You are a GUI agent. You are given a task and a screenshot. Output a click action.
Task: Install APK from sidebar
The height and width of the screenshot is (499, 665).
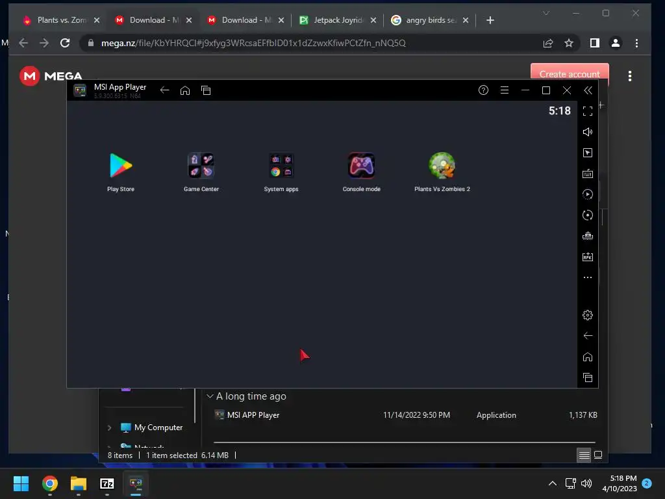(587, 257)
